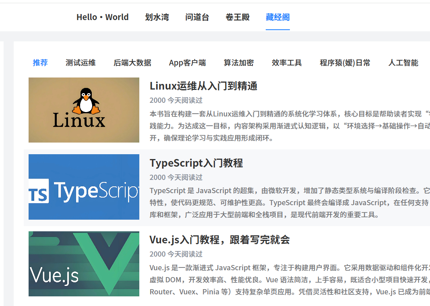The height and width of the screenshot is (306, 430).
Task: Open the Linux运维从入门到精通 title link
Action: (203, 86)
